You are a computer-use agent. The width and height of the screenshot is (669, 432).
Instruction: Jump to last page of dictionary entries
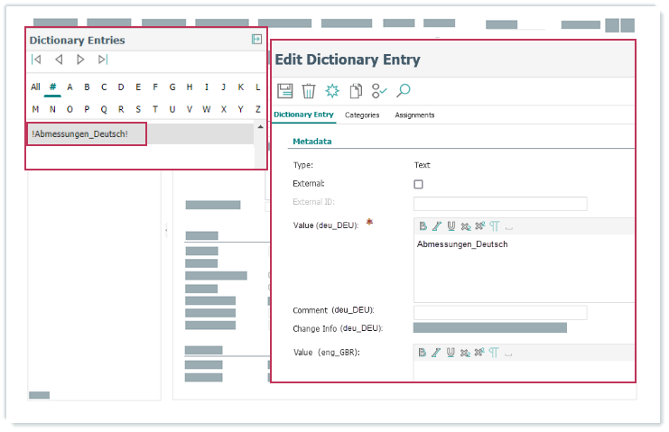[103, 60]
